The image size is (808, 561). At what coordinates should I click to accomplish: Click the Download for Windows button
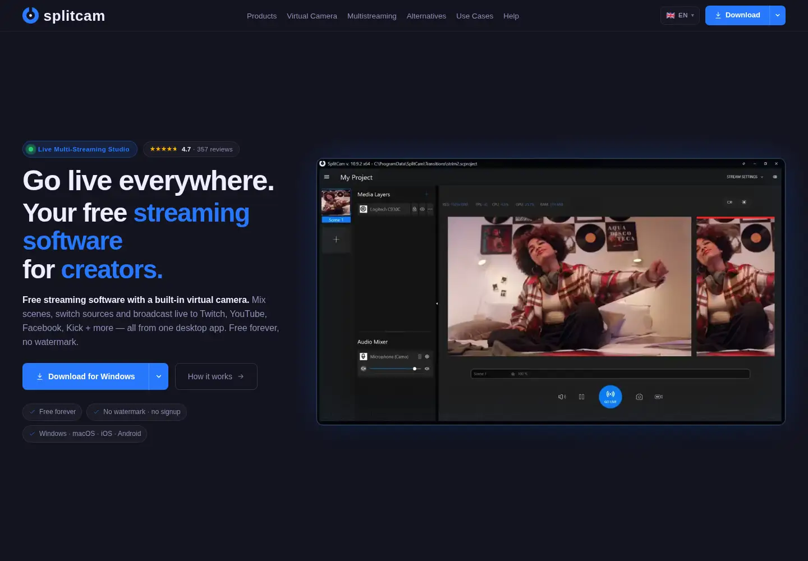tap(86, 376)
